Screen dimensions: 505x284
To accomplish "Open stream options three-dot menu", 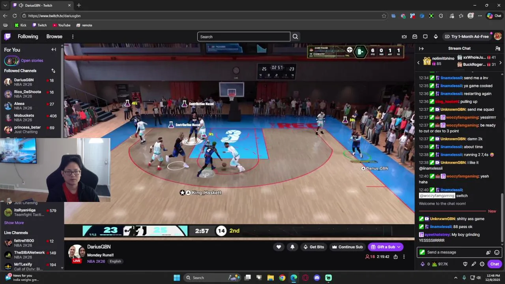I will pyautogui.click(x=404, y=257).
